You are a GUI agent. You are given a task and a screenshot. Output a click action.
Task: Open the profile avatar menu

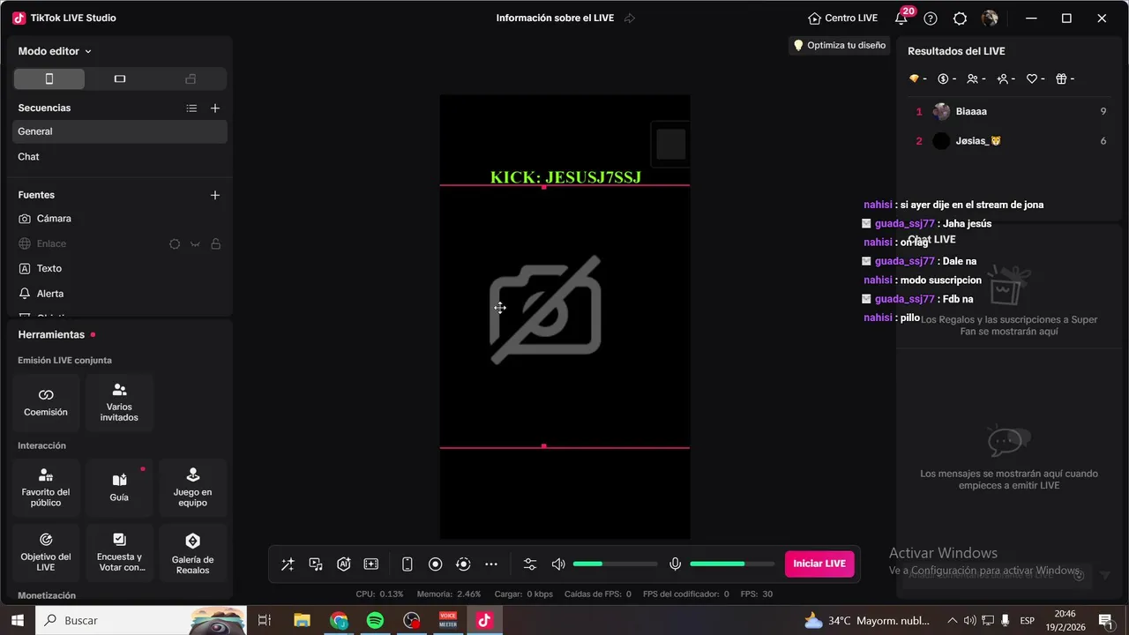click(x=990, y=19)
